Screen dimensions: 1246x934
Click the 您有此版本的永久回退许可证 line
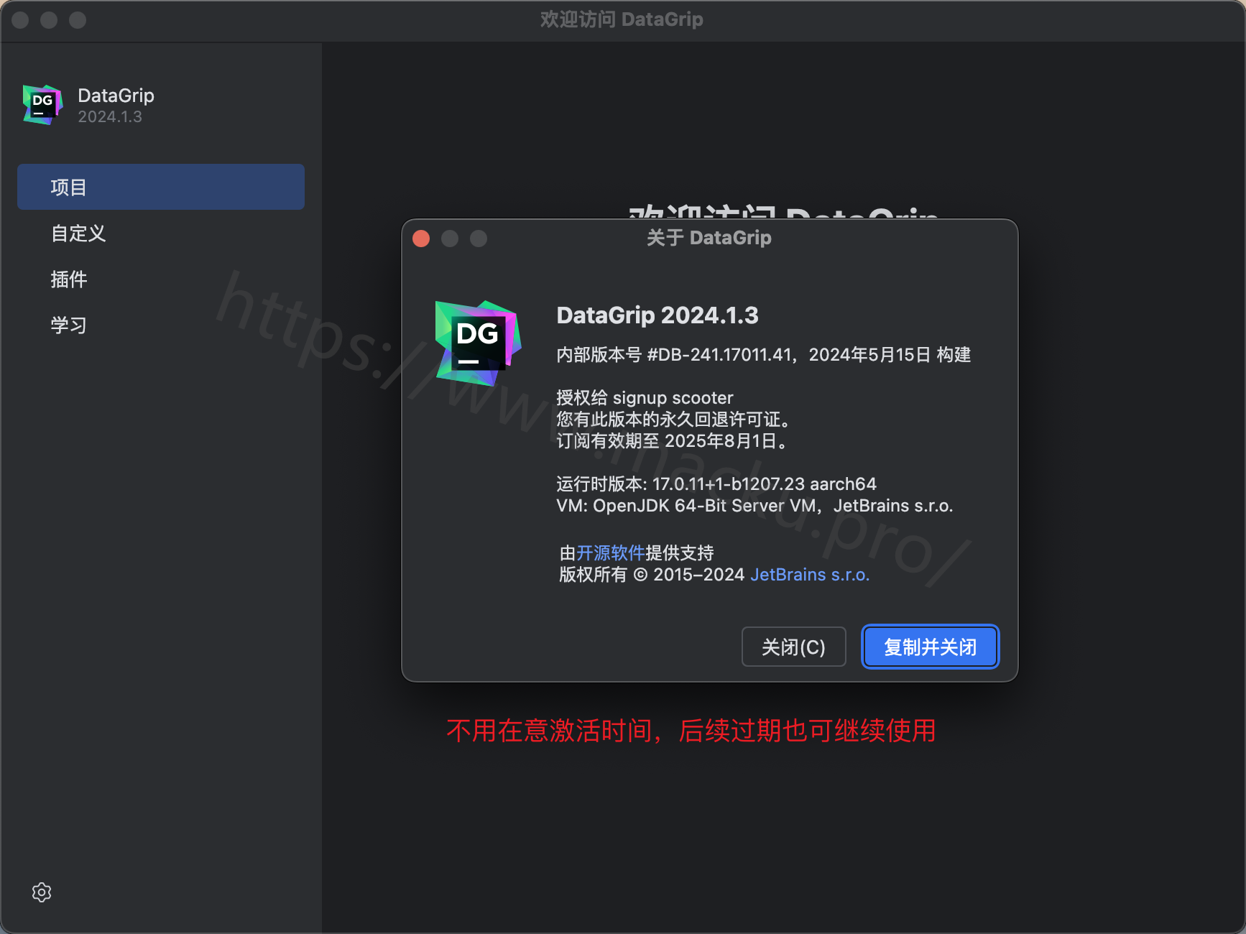coord(675,420)
